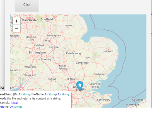Click the map zoom in plus button
152x121 pixels.
pos(16,21)
